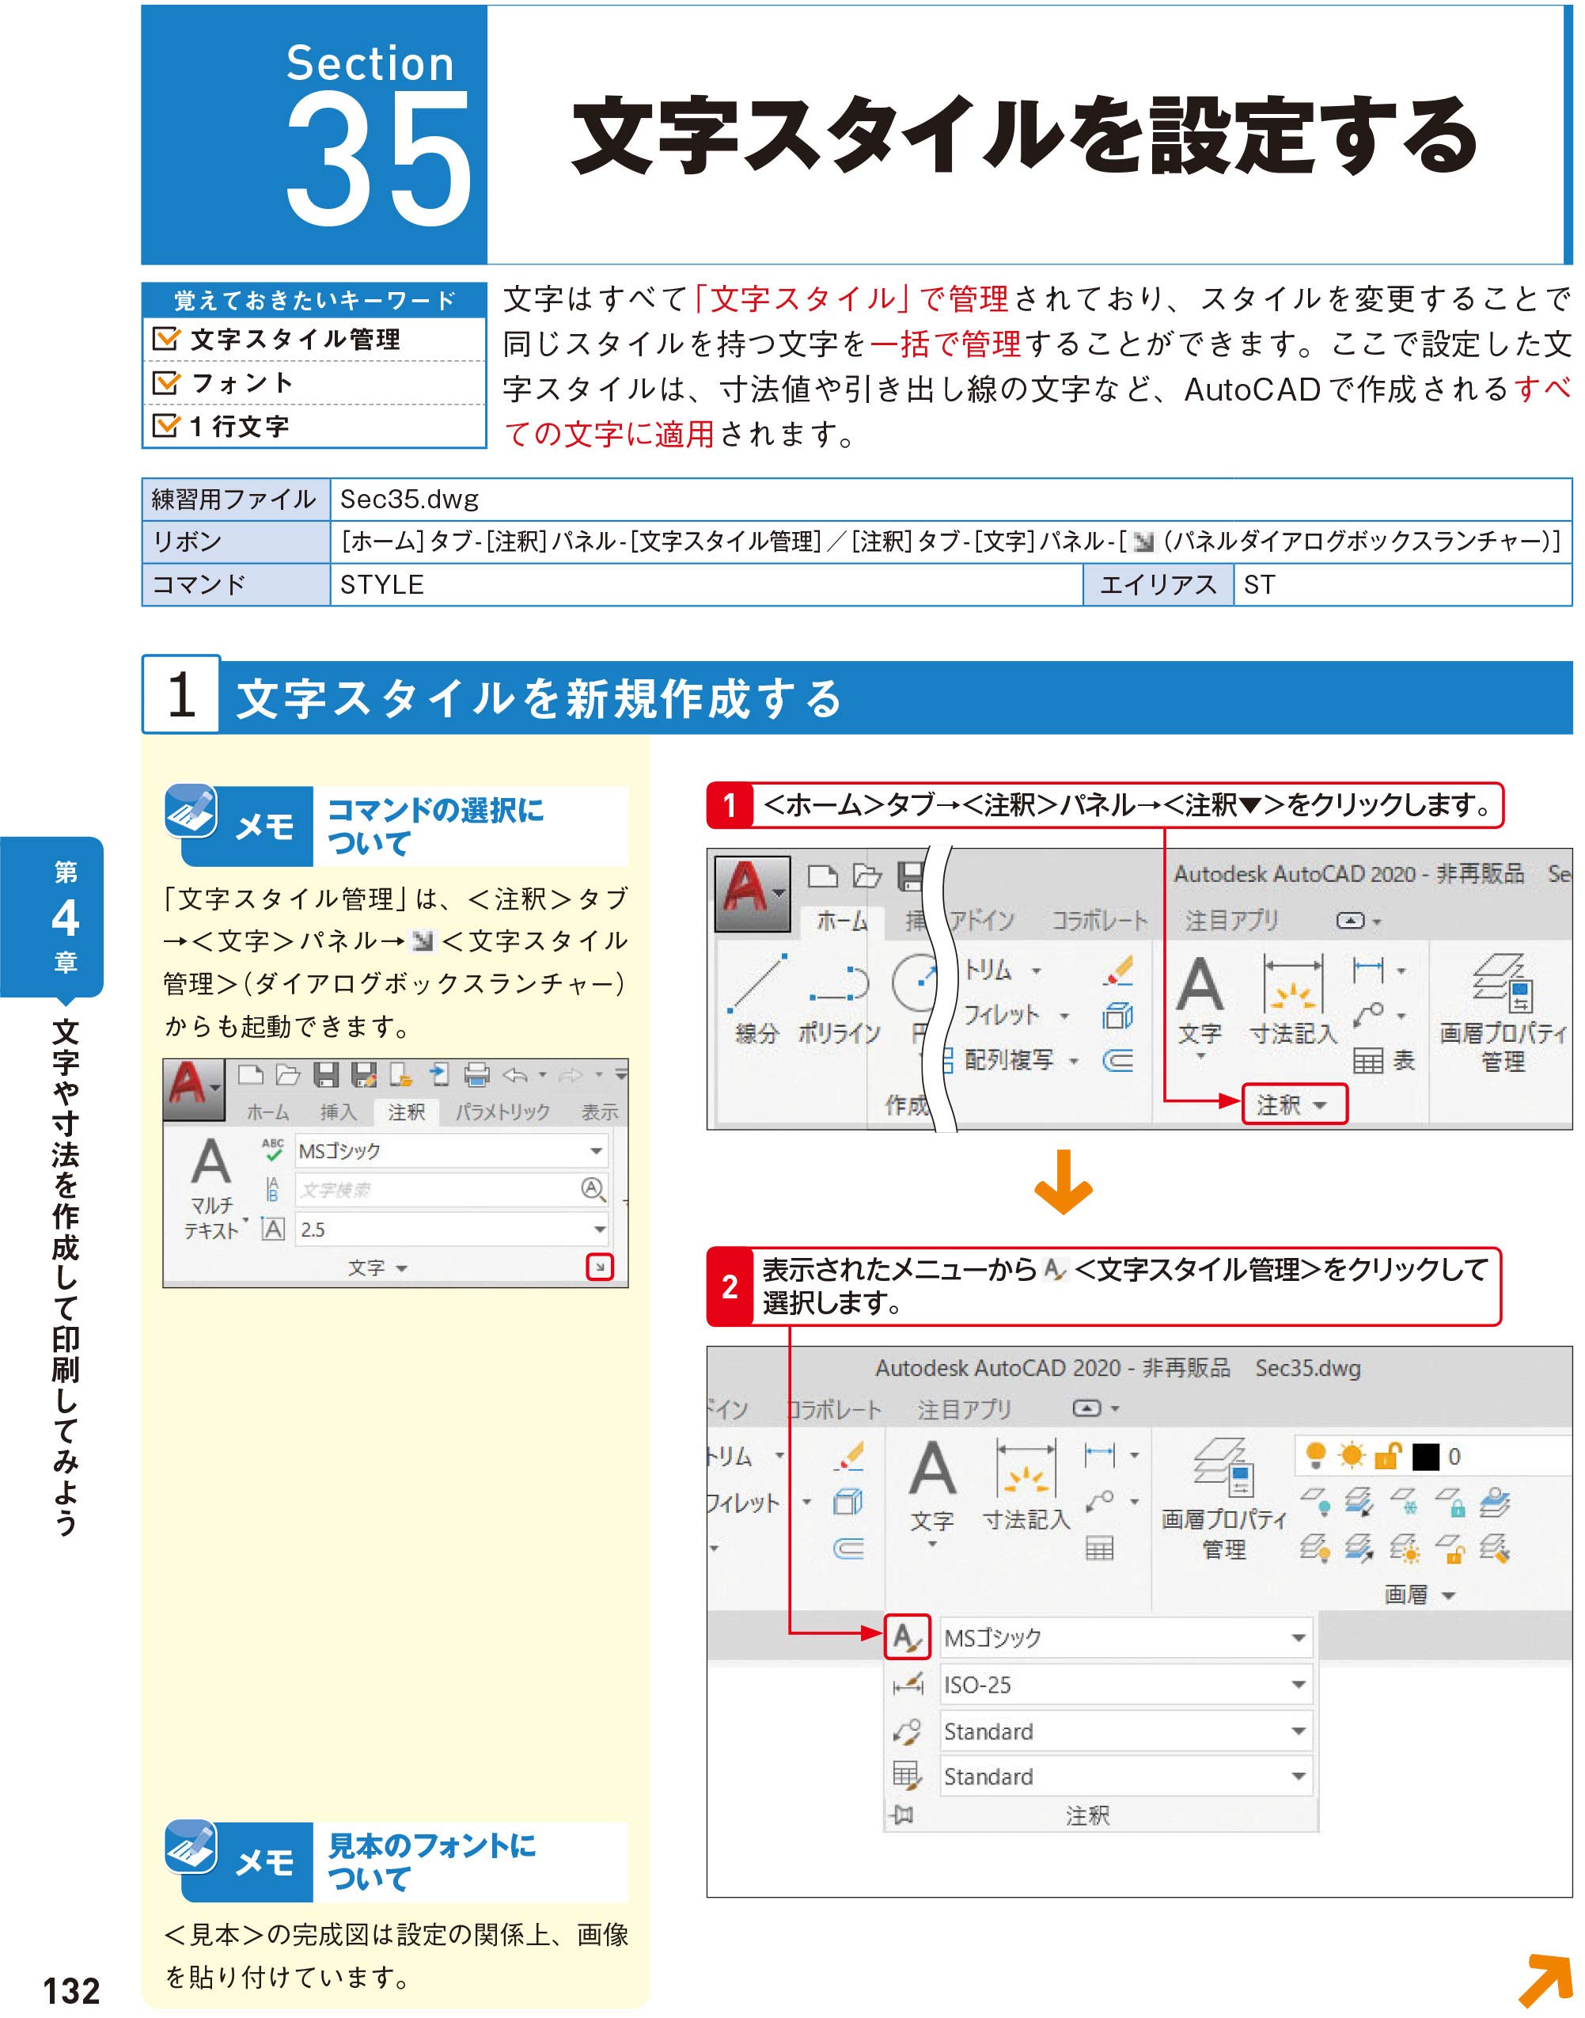Screen dimensions: 1585x2018
Task: Toggle ribbon minimize button in step 1 screenshot
Action: click(x=1350, y=921)
